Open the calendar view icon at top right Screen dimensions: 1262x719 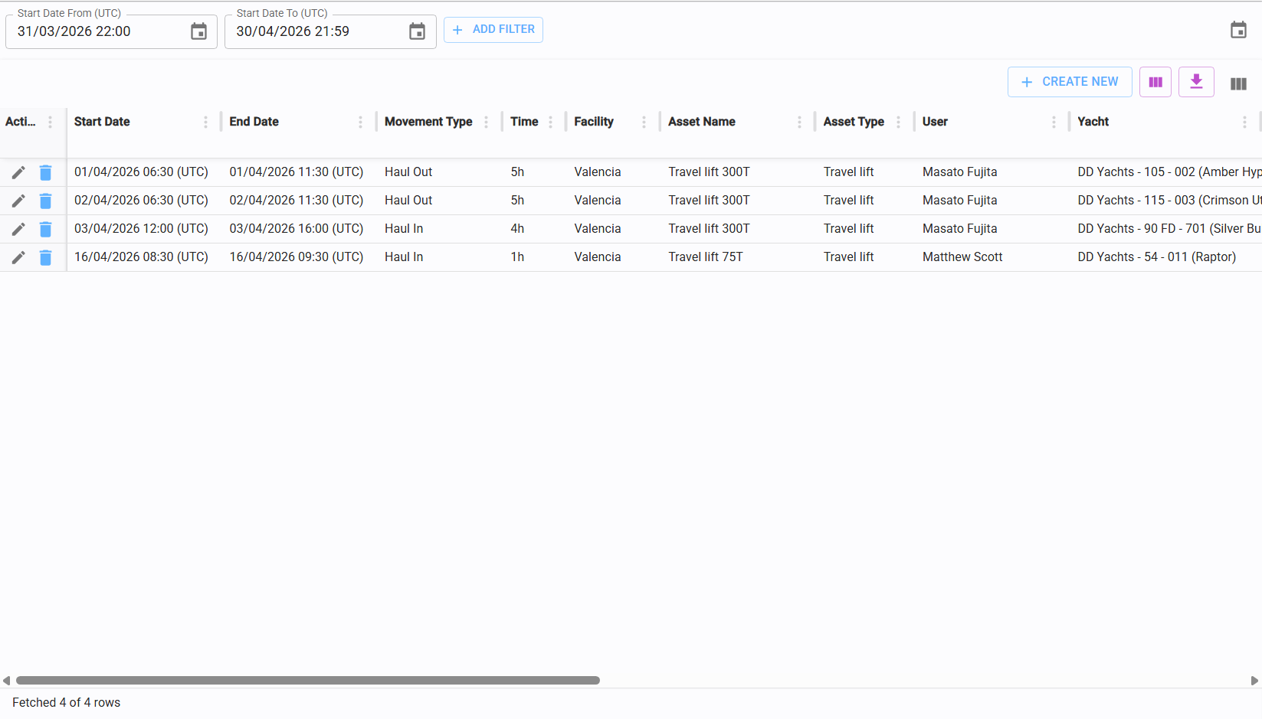pyautogui.click(x=1237, y=30)
